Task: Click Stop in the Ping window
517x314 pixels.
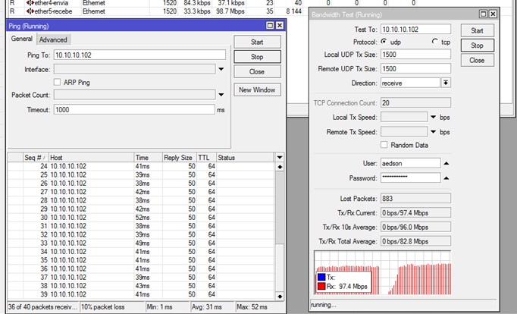Action: [x=257, y=56]
